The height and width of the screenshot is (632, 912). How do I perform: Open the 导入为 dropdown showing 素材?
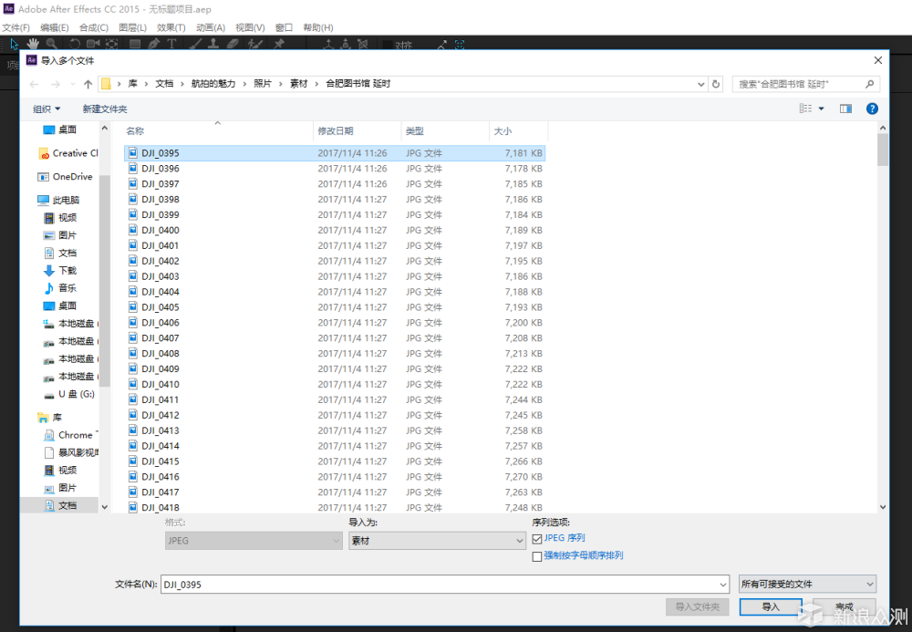click(x=437, y=541)
